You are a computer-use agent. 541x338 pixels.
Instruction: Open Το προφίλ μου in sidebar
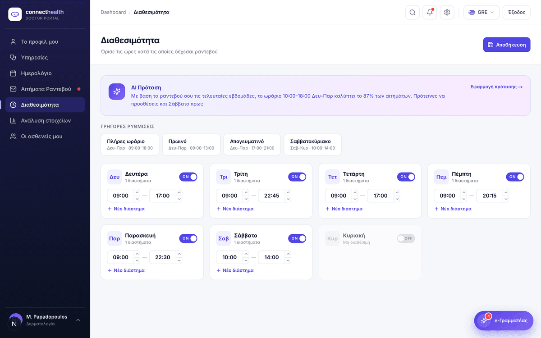pyautogui.click(x=45, y=41)
